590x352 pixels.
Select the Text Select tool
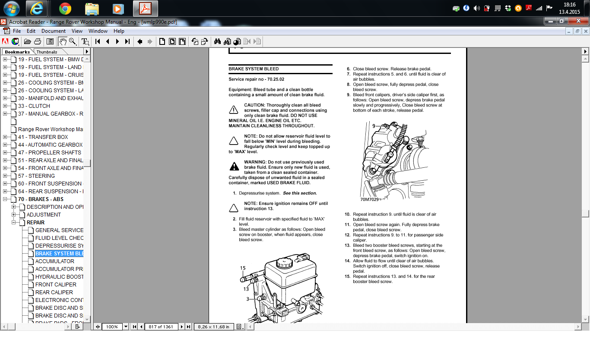click(86, 41)
